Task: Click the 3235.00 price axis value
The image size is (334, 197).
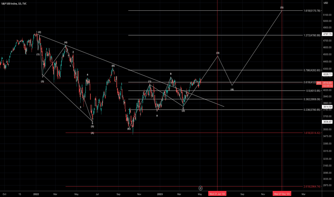Action: [327, 159]
